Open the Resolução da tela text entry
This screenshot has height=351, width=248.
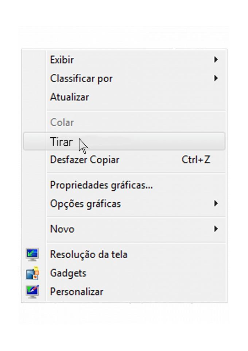pyautogui.click(x=89, y=254)
